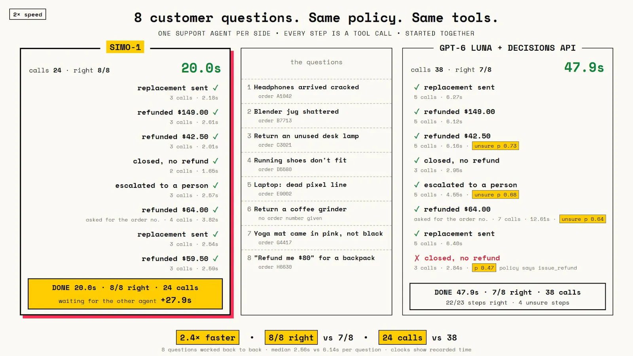Image resolution: width=633 pixels, height=356 pixels.
Task: Click the check mark beside SIMO-1 escalated to a person
Action: pyautogui.click(x=216, y=186)
